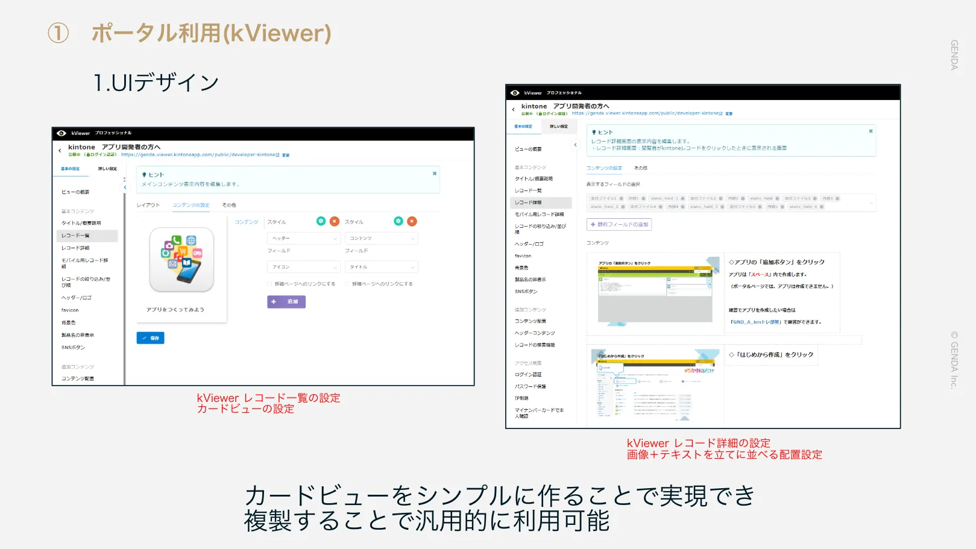The width and height of the screenshot is (976, 549).
Task: Dismiss the ヒント panel in the right screenshot
Action: [x=871, y=131]
